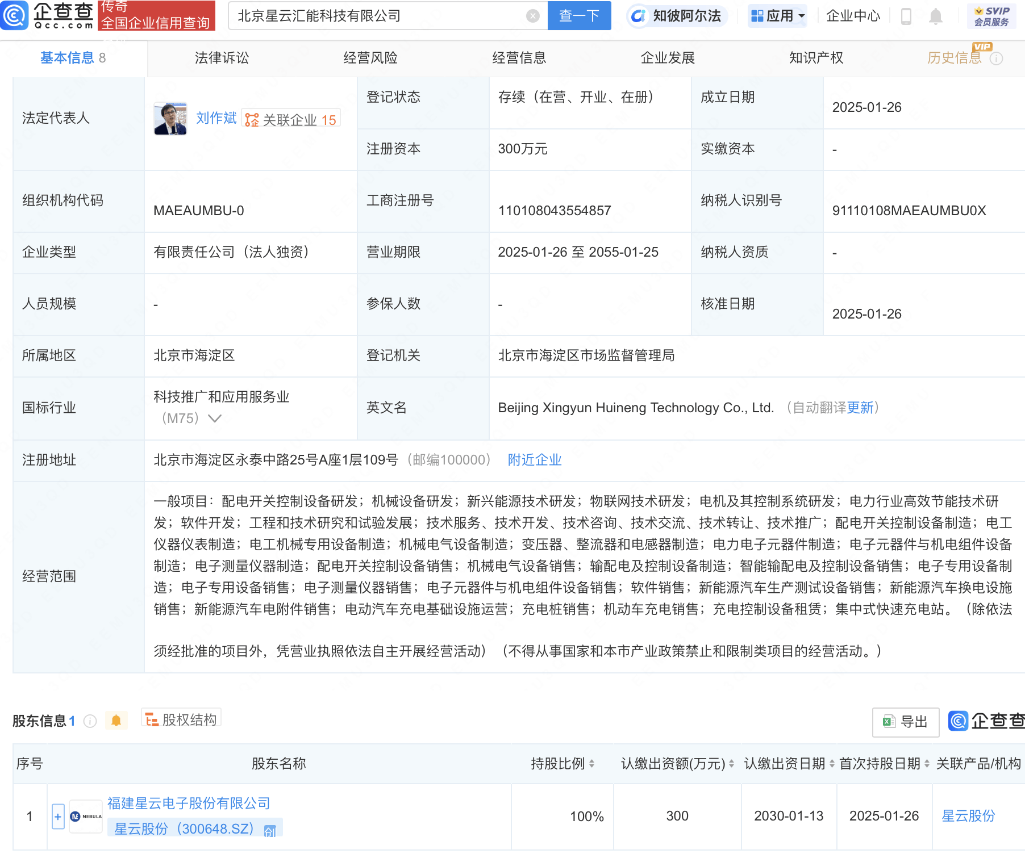Click the 知彼阿尔法 assistant icon
This screenshot has width=1025, height=854.
click(x=639, y=16)
